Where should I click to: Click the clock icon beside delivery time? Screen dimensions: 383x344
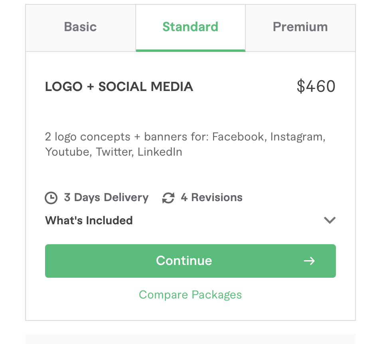tap(51, 198)
